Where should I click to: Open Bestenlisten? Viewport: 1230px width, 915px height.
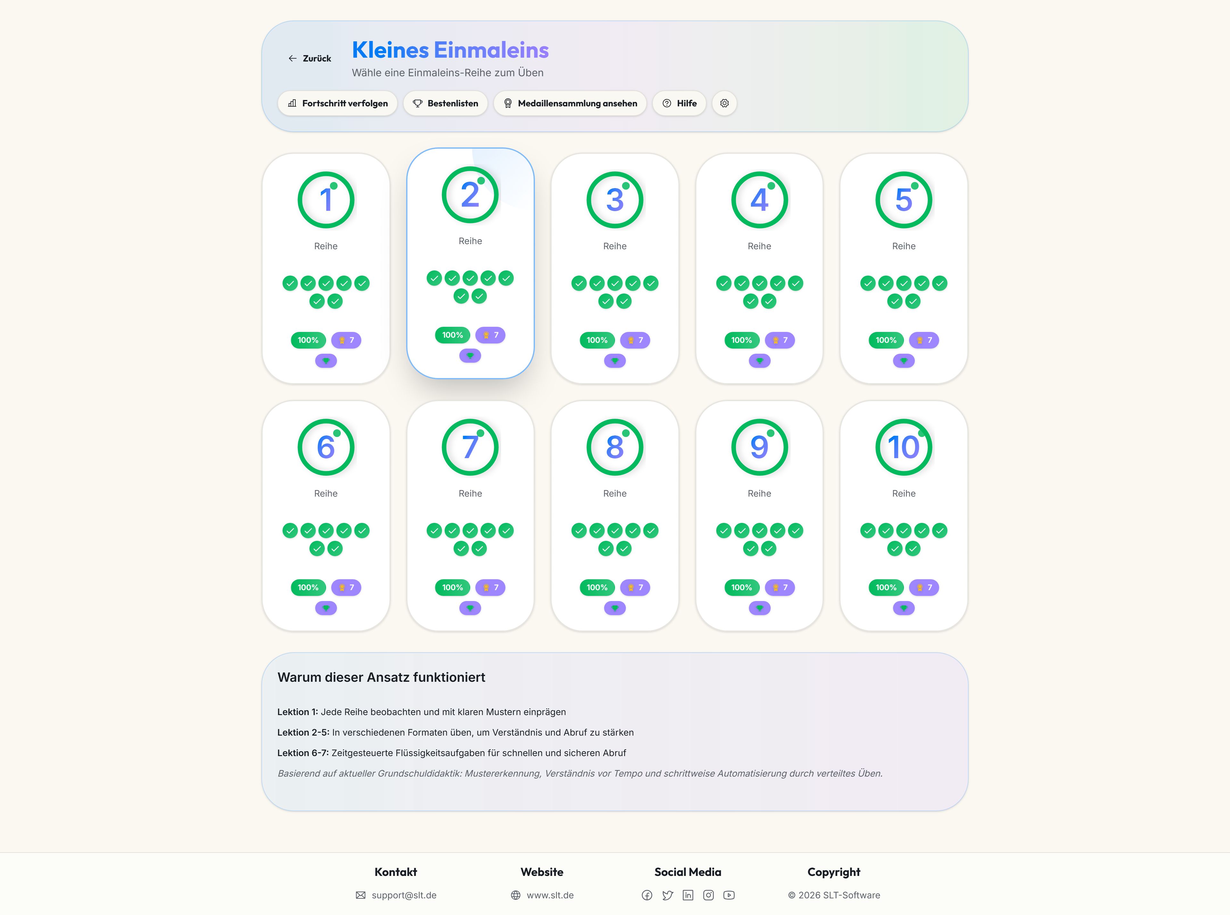[445, 103]
